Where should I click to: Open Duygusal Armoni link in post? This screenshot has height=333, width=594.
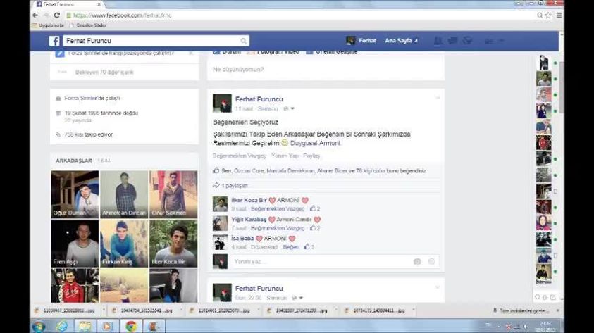[x=315, y=143]
